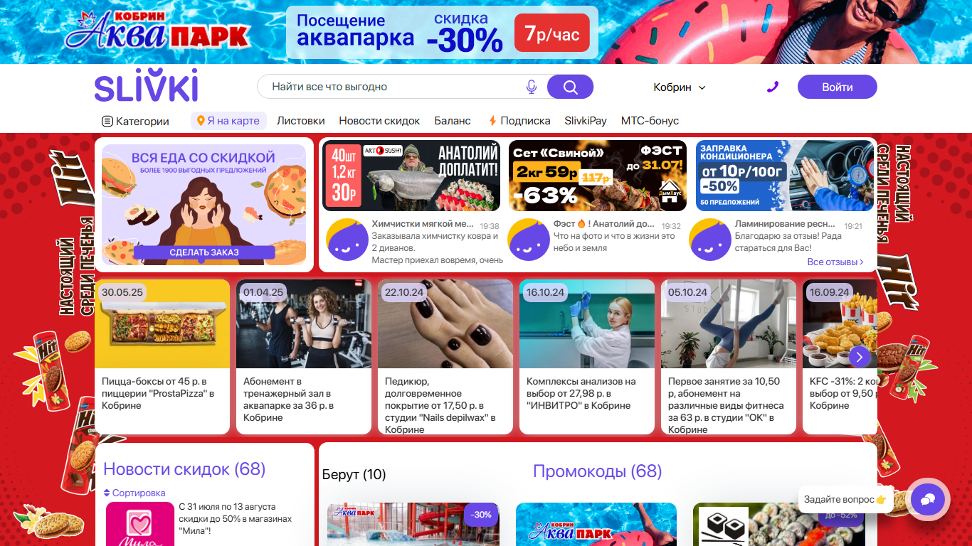972x546 pixels.
Task: Click the SLIVKI logo
Action: point(147,86)
